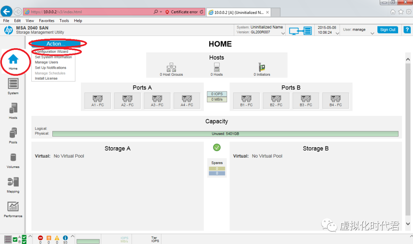Open the System section in sidebar
The image size is (413, 244).
(x=13, y=86)
